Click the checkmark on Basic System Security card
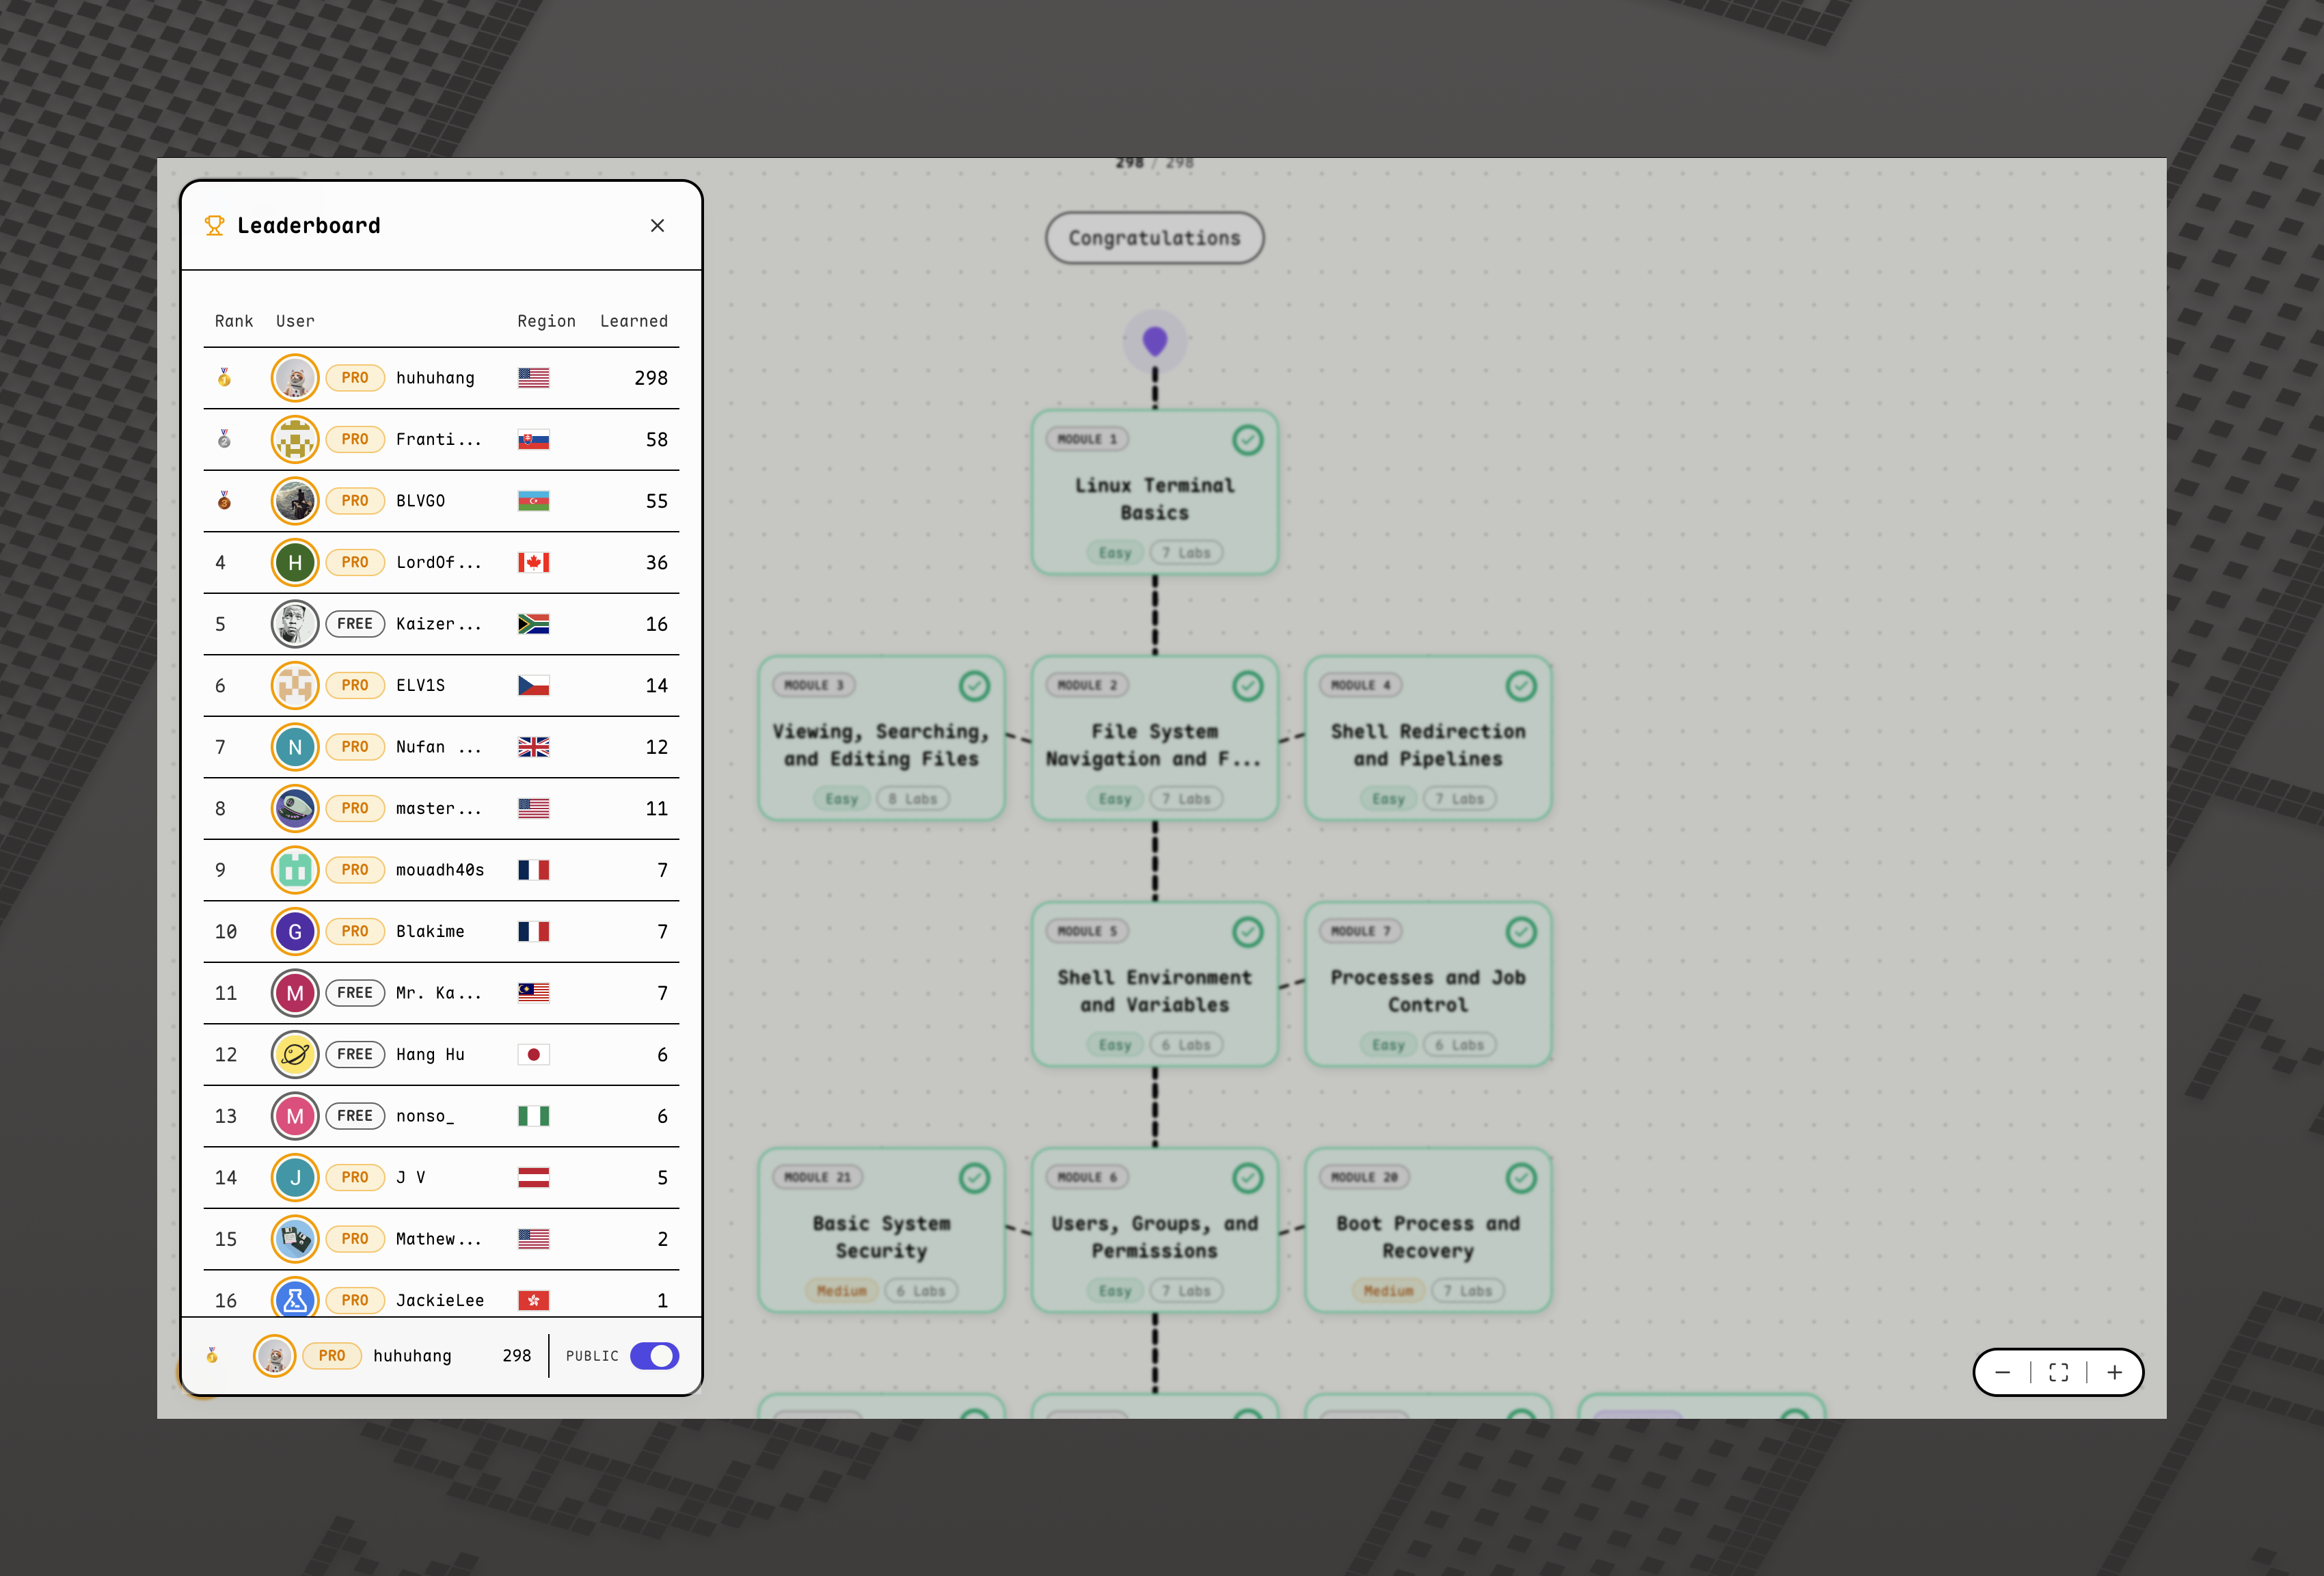2324x1576 pixels. [974, 1177]
